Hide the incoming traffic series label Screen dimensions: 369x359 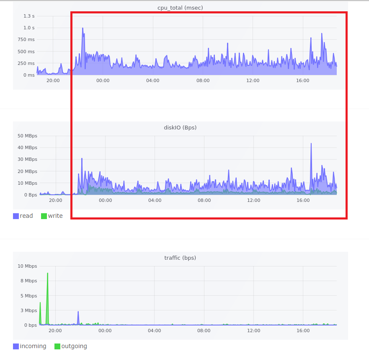33,346
